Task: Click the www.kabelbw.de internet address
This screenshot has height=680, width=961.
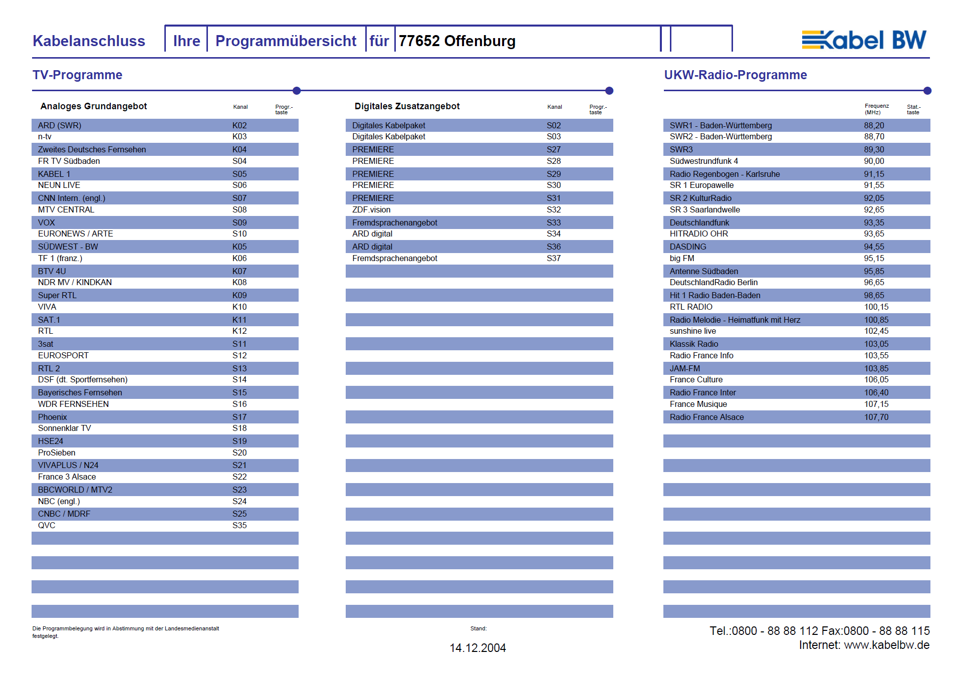Action: 886,645
